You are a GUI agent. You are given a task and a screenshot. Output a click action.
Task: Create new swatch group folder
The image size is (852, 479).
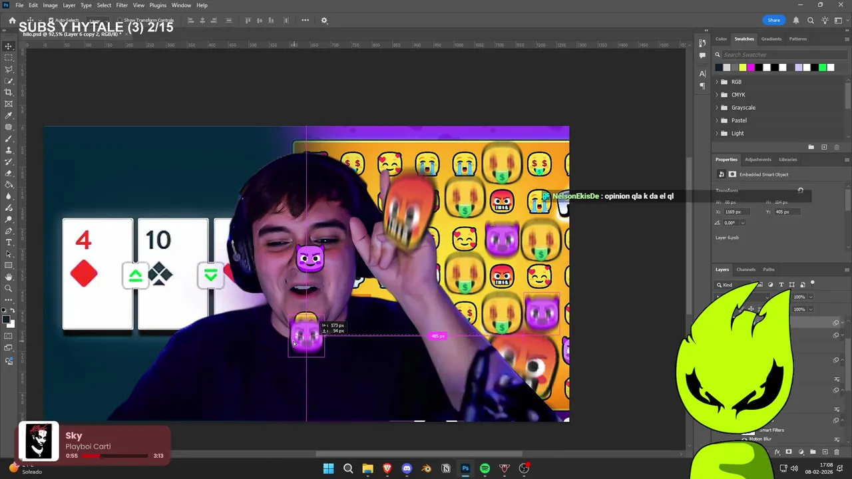coord(811,147)
